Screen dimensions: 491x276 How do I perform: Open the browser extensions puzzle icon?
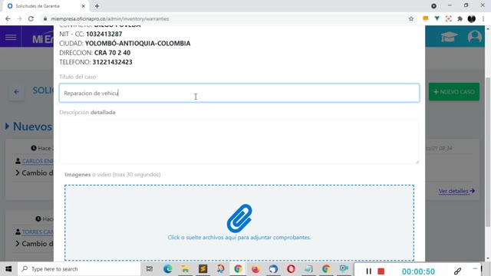460,18
